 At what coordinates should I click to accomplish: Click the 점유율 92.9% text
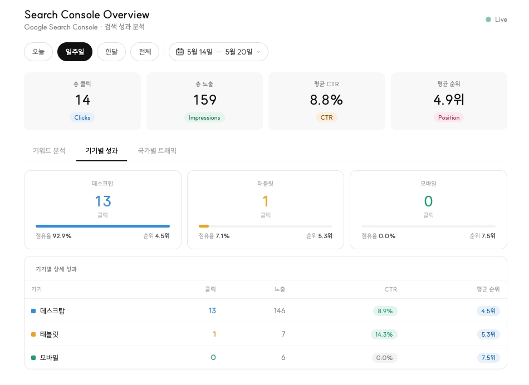[53, 236]
